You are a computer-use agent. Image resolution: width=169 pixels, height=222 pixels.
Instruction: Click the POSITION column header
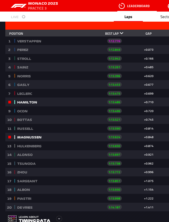(x=16, y=33)
